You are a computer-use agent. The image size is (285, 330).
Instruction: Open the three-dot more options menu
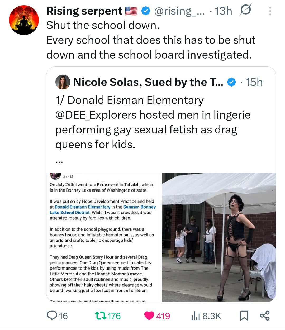pos(270,11)
